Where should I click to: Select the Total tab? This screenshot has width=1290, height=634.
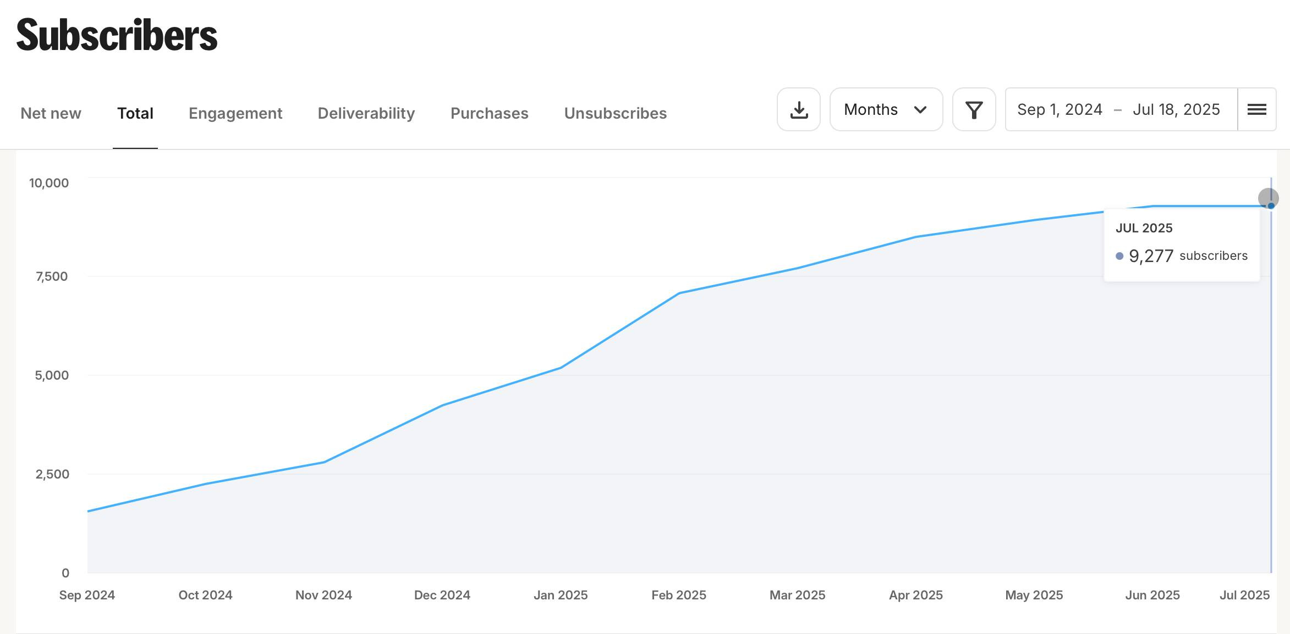[x=135, y=113]
